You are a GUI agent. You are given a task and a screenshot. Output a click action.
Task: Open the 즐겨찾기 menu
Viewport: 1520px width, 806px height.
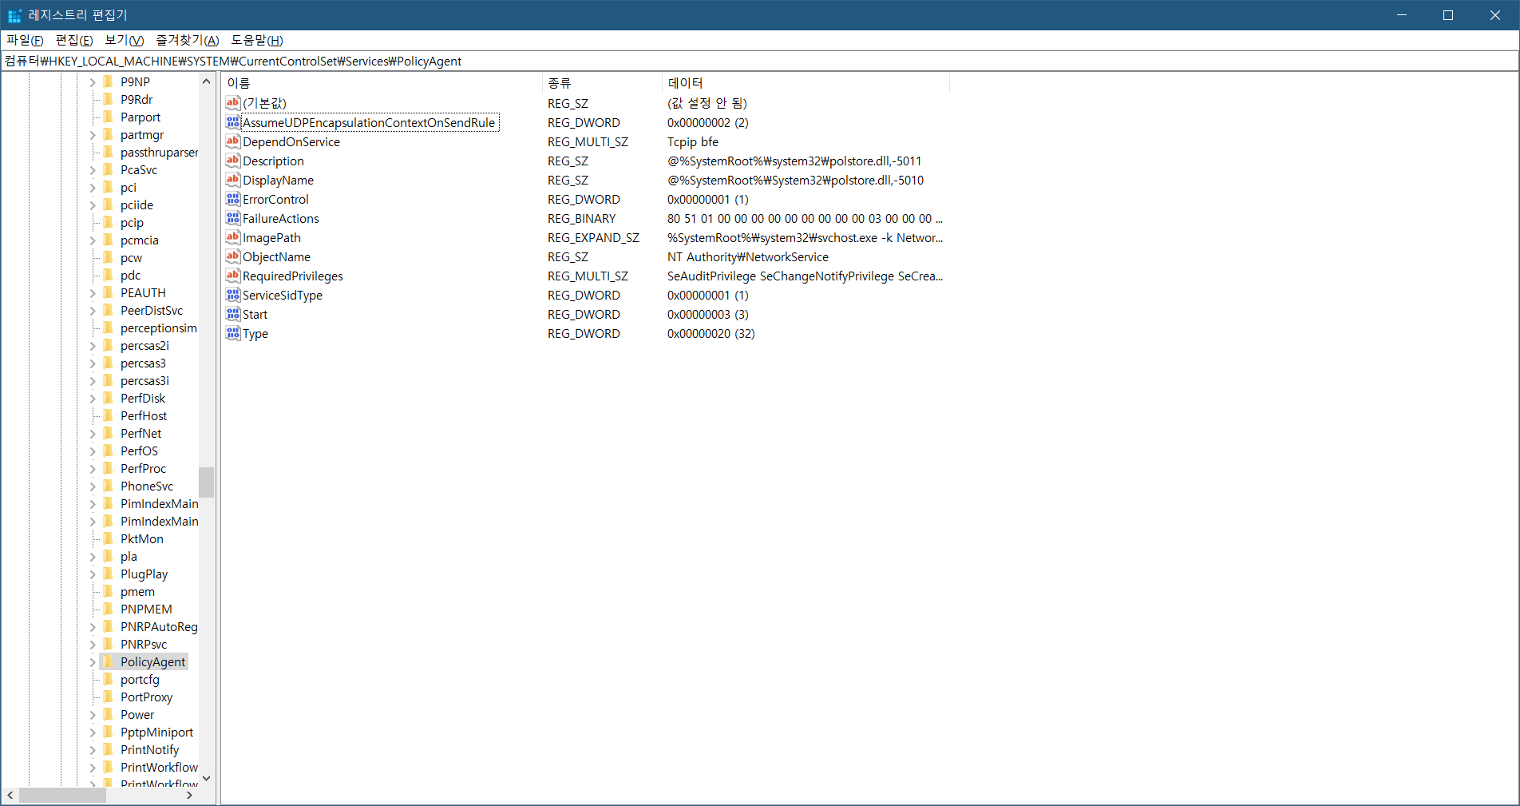(x=187, y=40)
